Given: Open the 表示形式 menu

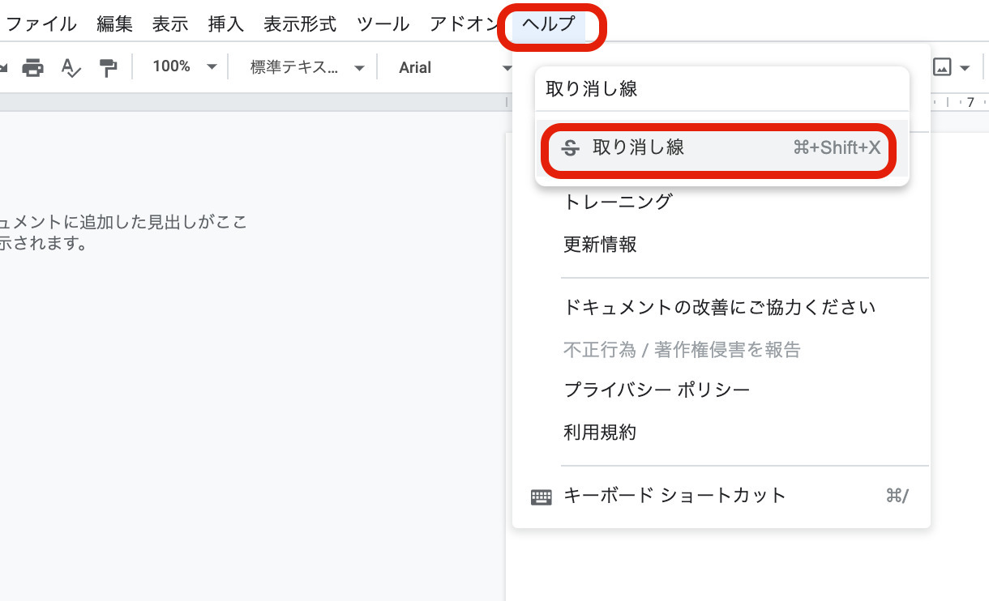Looking at the screenshot, I should pos(300,24).
